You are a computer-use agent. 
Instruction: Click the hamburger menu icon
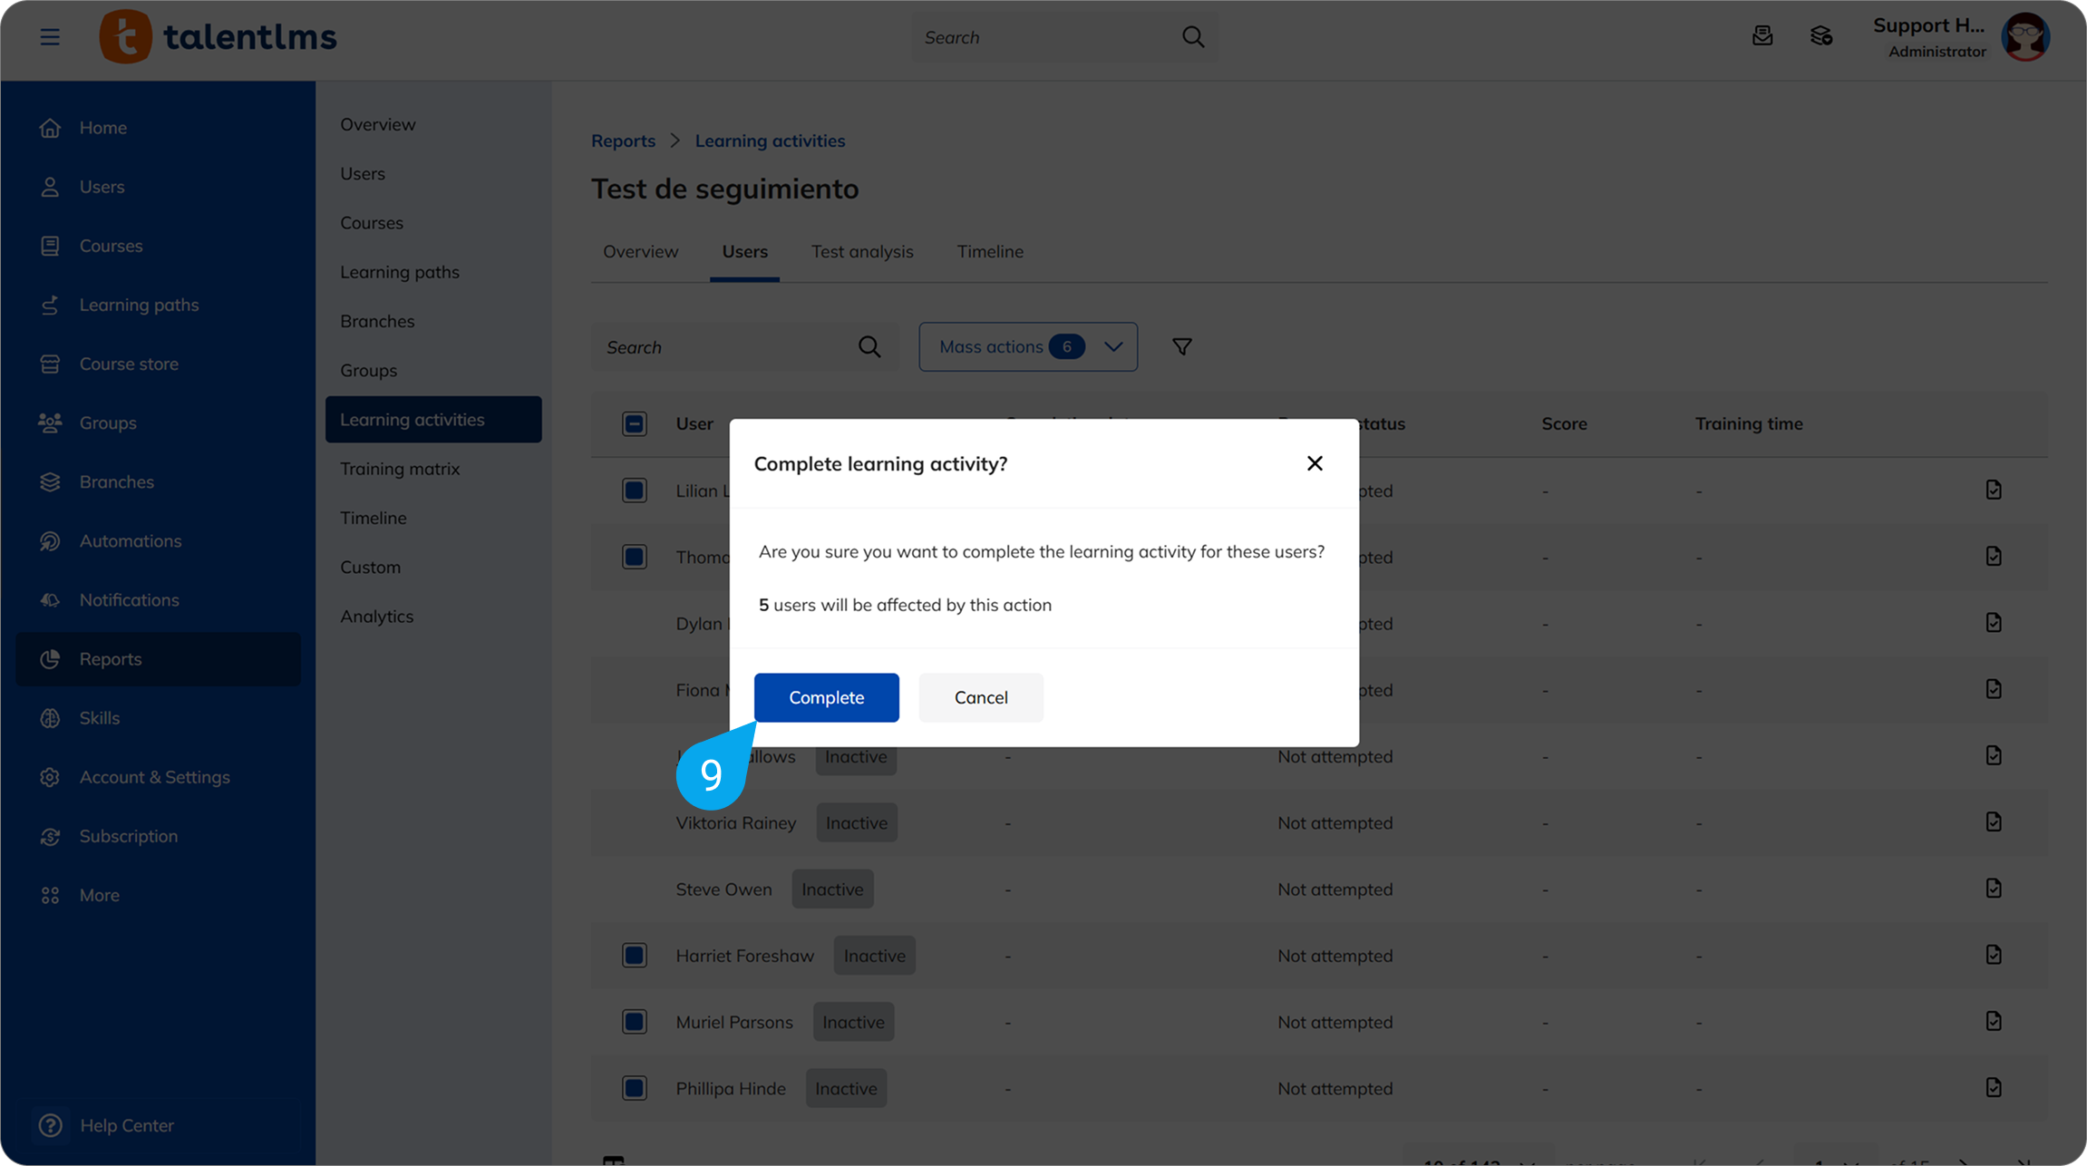coord(50,37)
